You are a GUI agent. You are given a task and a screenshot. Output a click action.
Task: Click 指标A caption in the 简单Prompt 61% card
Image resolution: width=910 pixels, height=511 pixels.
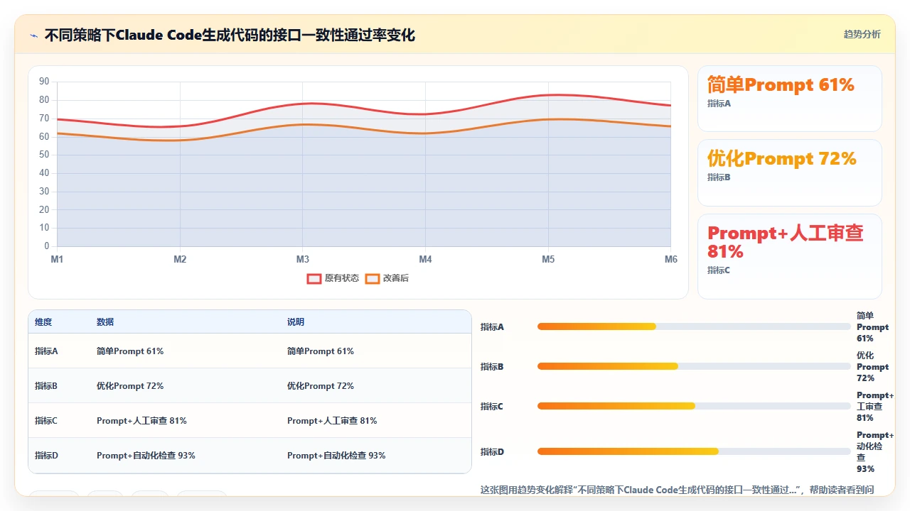pos(719,104)
